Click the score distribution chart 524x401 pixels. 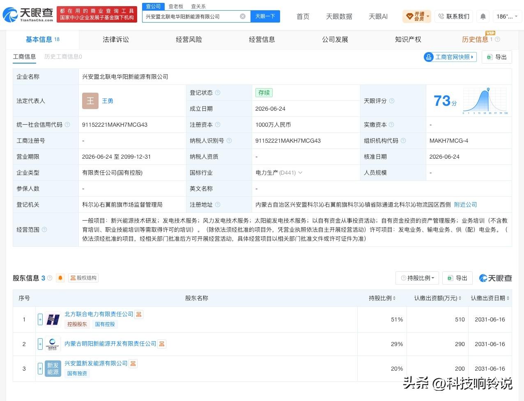point(485,101)
